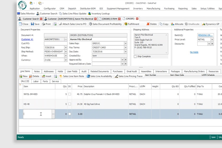
Task: Clear the Required Delivery Date field
Action: coord(126,64)
